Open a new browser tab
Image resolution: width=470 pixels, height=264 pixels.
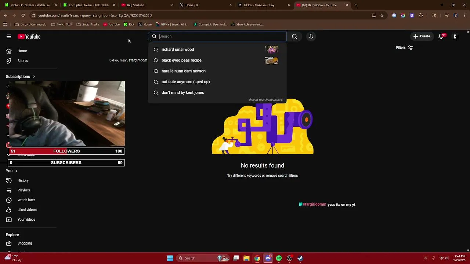(356, 5)
